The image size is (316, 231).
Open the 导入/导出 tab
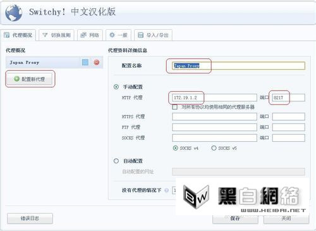[x=153, y=35]
